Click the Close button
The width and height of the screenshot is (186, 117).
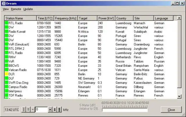171,110
